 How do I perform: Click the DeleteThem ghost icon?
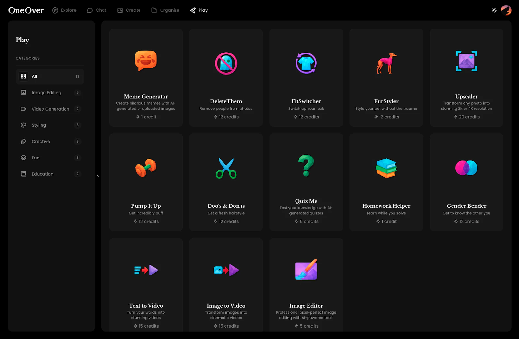226,64
